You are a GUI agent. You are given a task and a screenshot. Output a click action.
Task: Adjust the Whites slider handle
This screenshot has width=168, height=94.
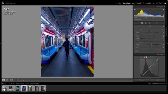pyautogui.click(x=147, y=38)
